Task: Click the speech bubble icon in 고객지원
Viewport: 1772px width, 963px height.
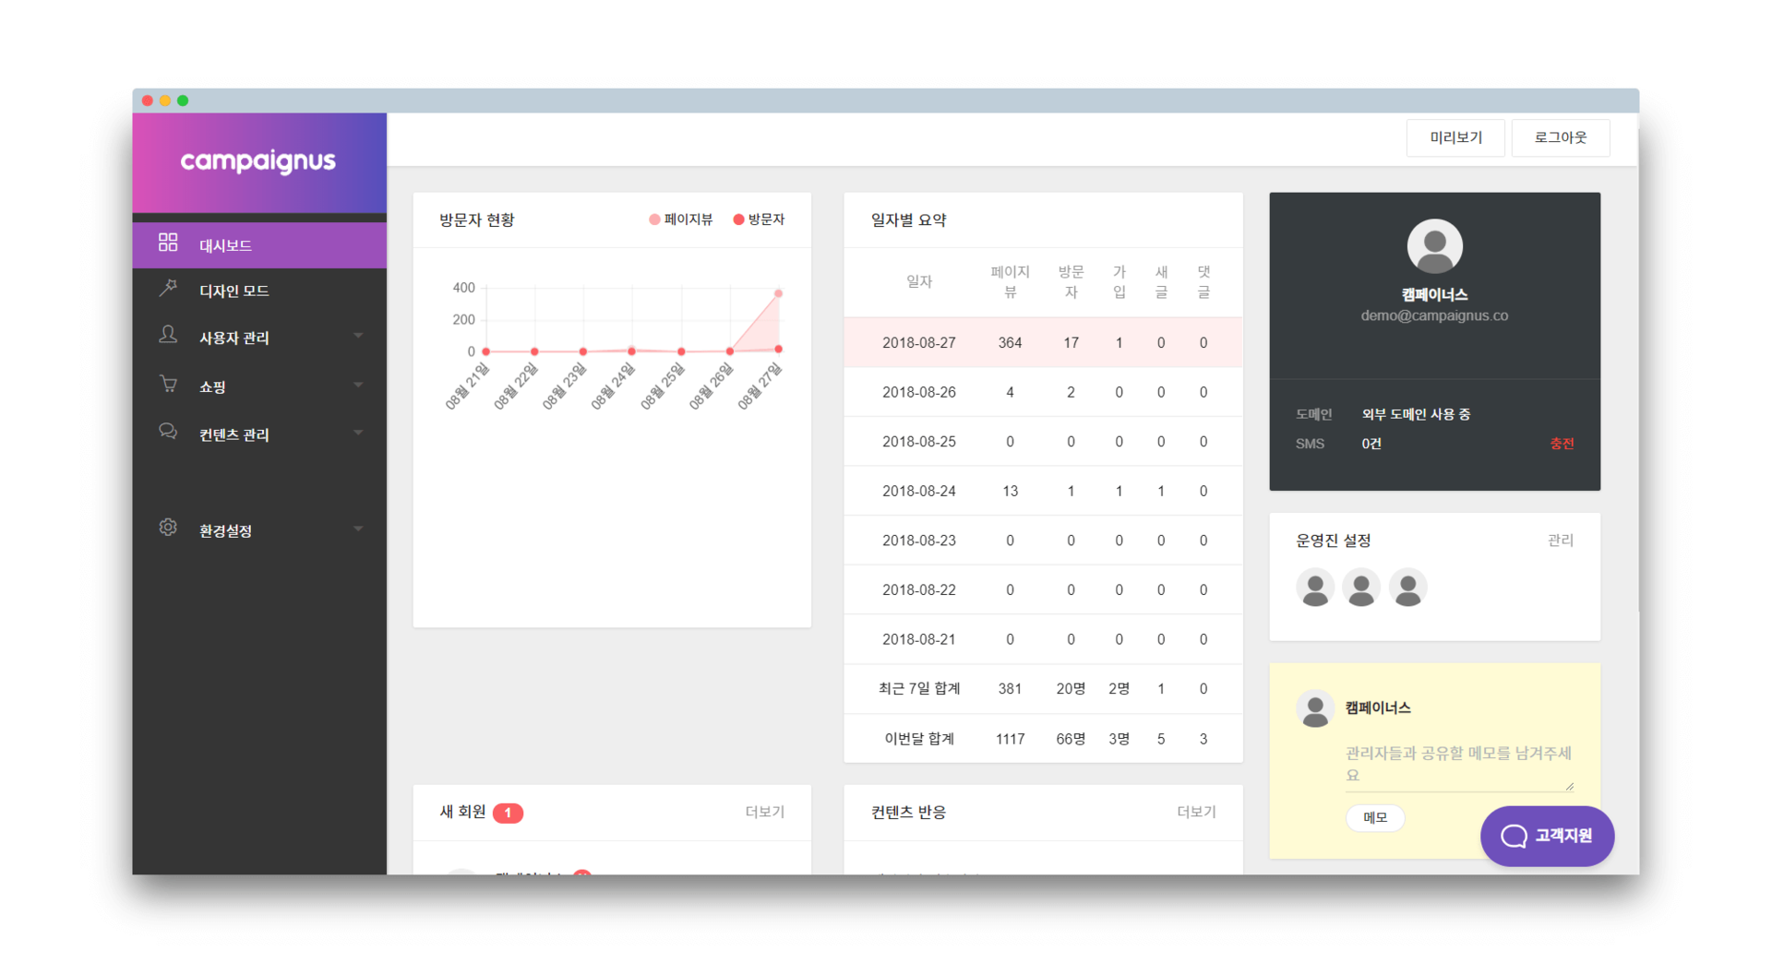Action: (x=1514, y=837)
